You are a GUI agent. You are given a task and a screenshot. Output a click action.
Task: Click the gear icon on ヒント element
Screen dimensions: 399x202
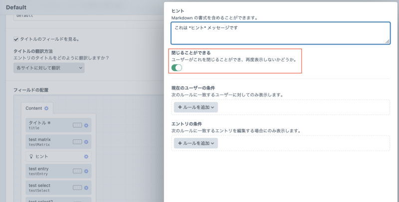click(86, 156)
